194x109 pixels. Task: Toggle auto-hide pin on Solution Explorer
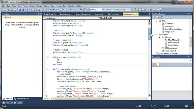(188, 14)
